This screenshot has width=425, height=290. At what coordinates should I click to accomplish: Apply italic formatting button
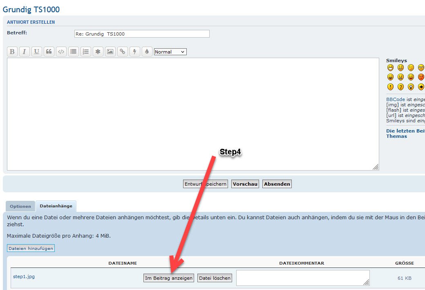point(25,52)
